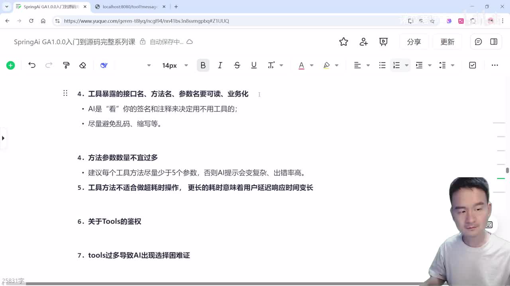Go back in browser history
This screenshot has height=286, width=510.
pyautogui.click(x=7, y=21)
